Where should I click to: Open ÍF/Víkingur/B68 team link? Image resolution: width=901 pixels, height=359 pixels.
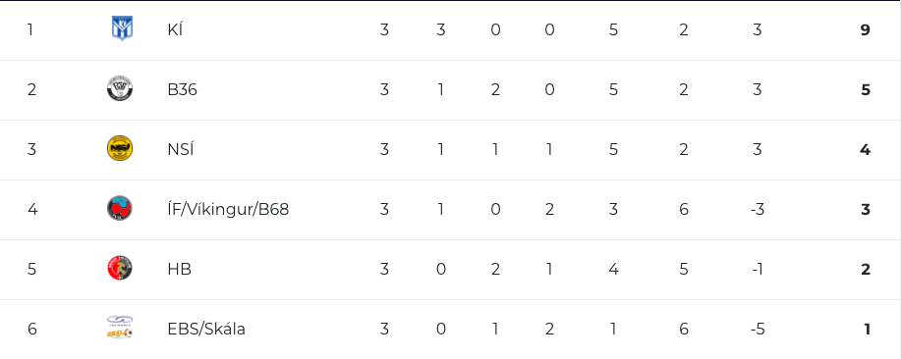(x=228, y=209)
